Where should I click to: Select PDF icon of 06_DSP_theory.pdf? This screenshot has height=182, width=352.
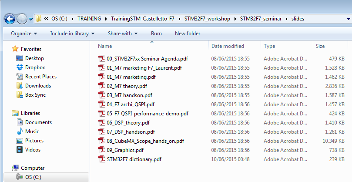point(102,123)
